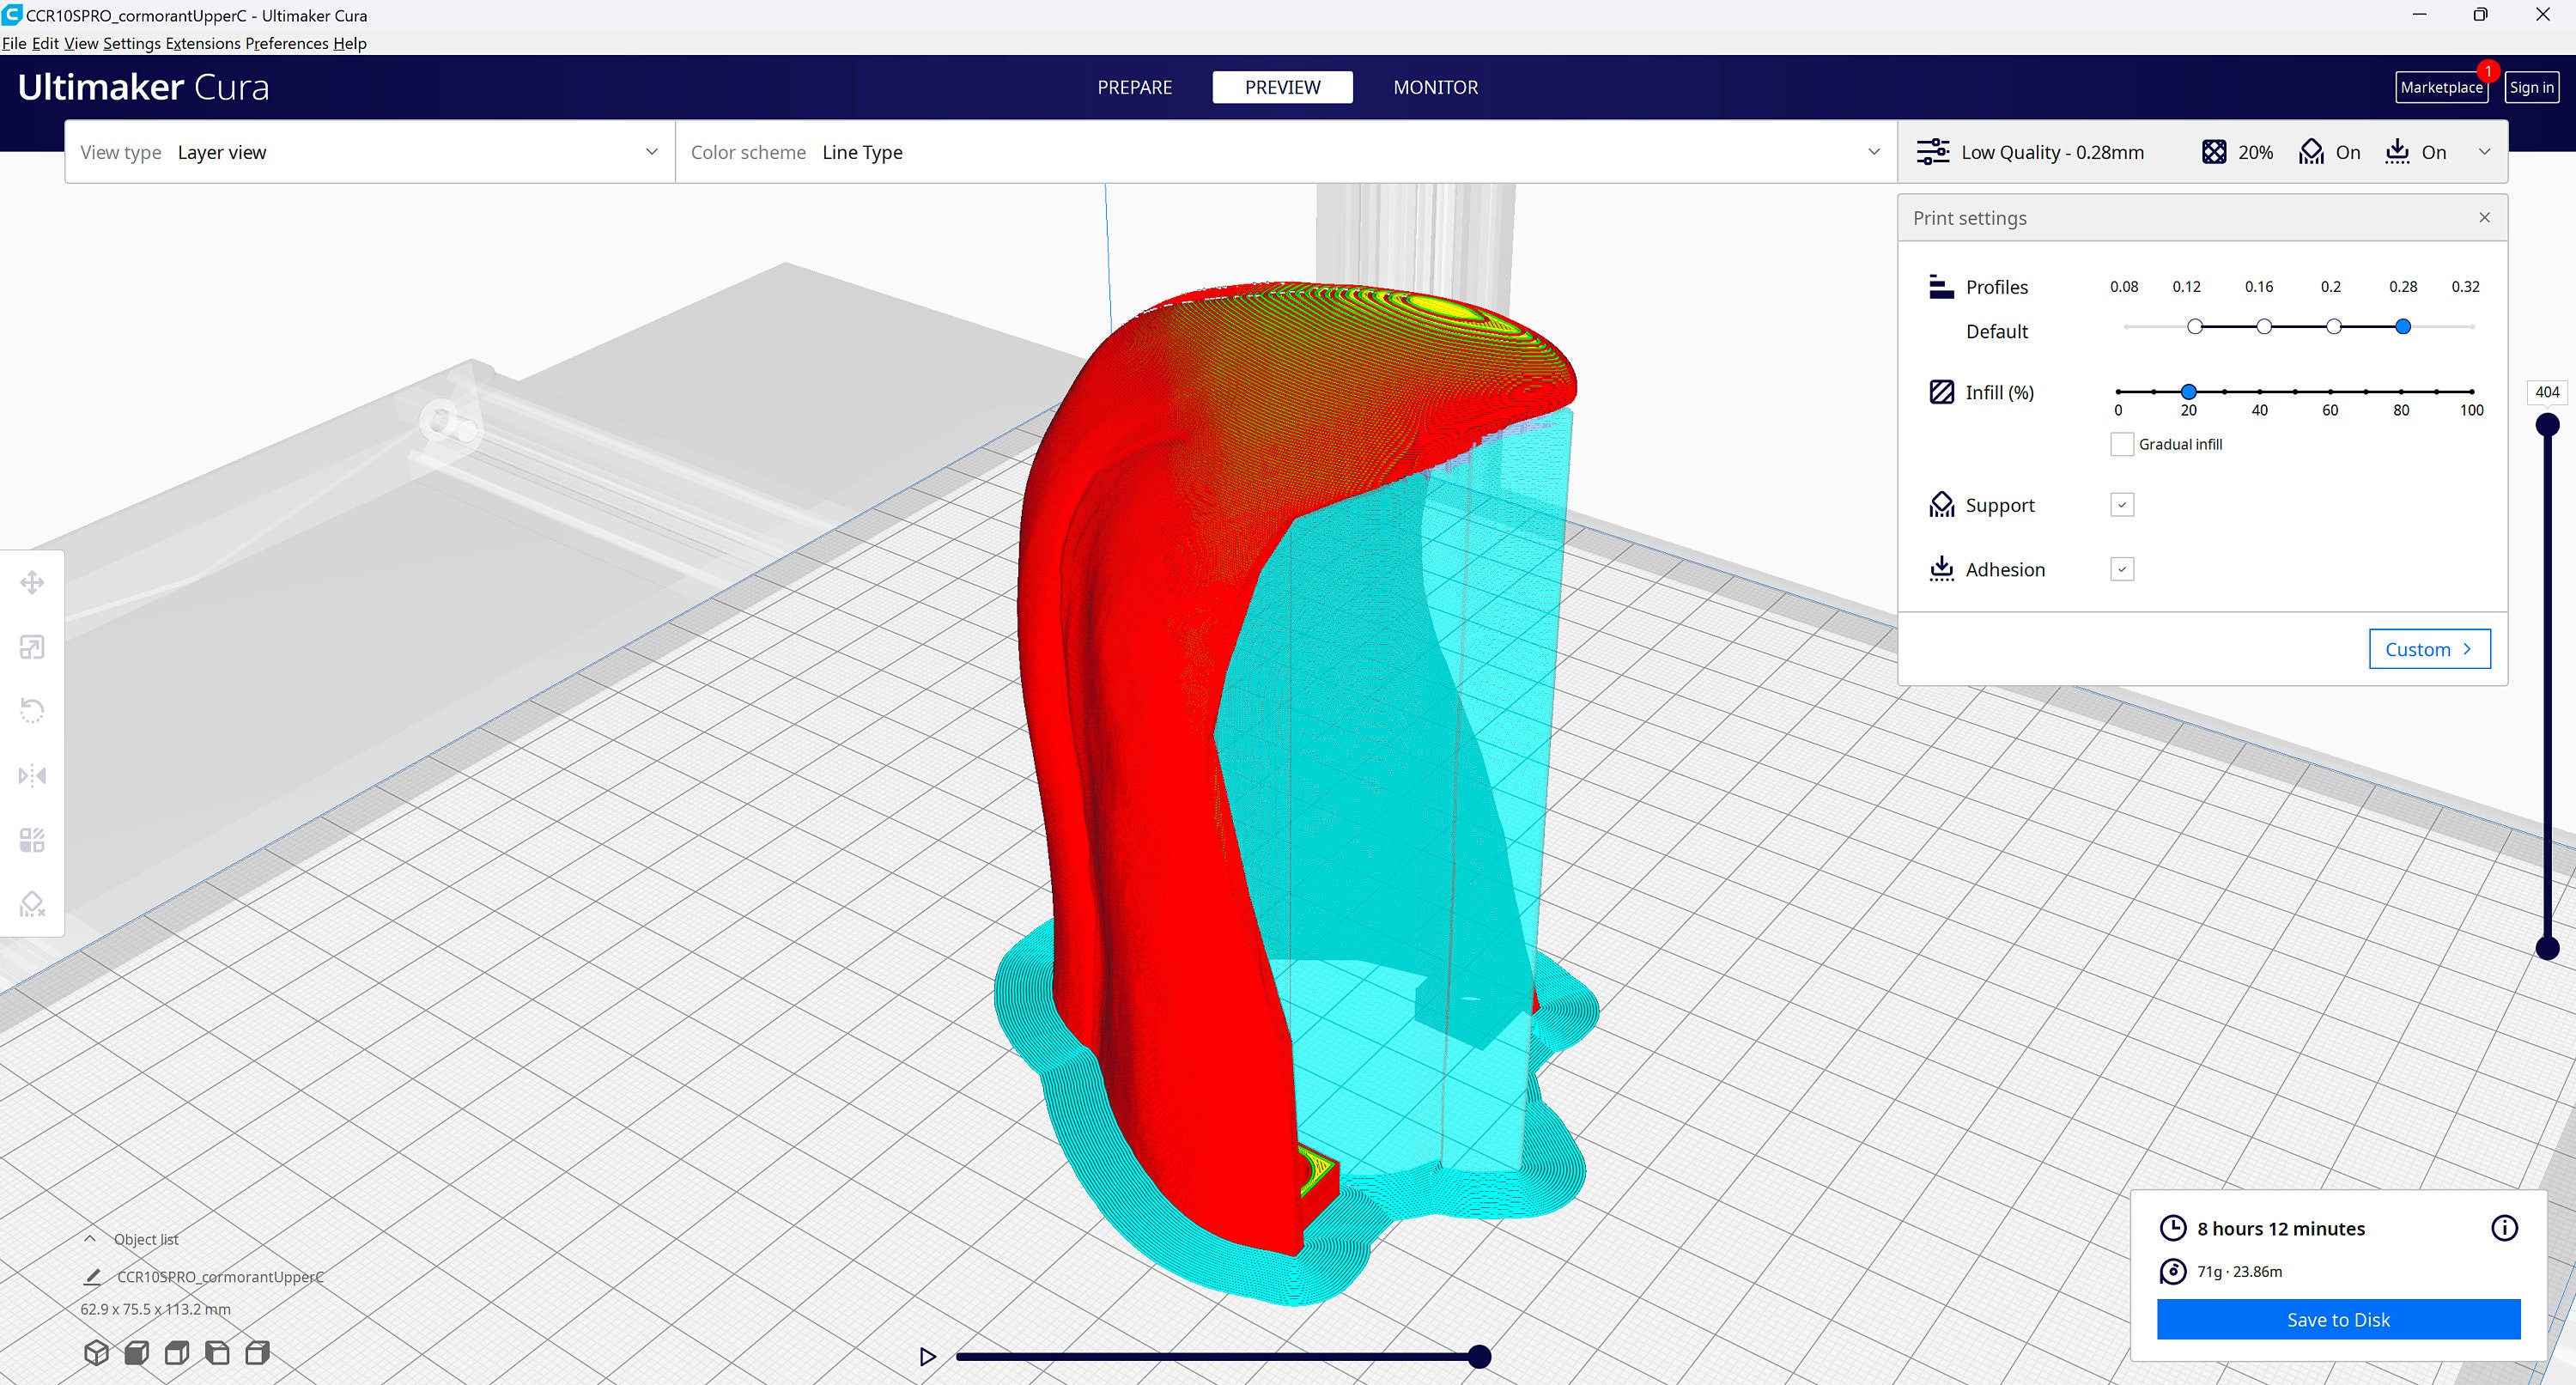This screenshot has height=1385, width=2576.
Task: Select the Move tool
Action: (32, 581)
